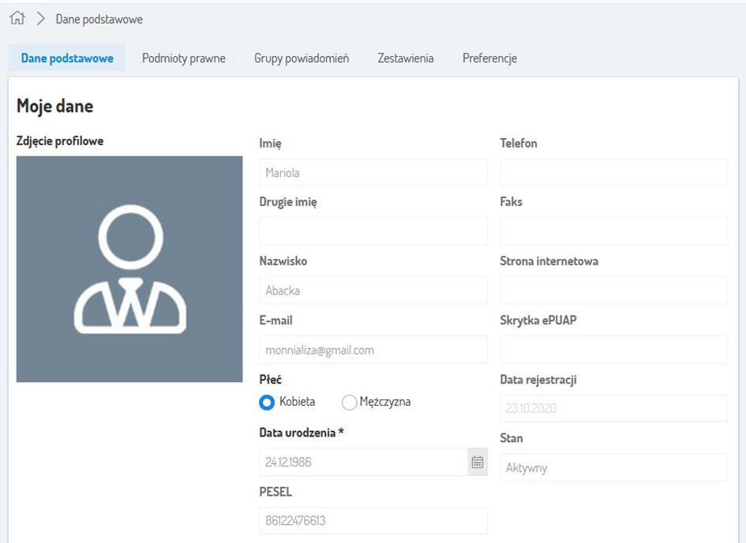Click the PESEL input field
The height and width of the screenshot is (543, 746).
point(373,521)
